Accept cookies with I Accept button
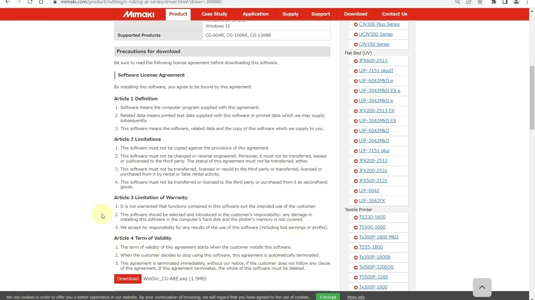The image size is (535, 300). [328, 297]
